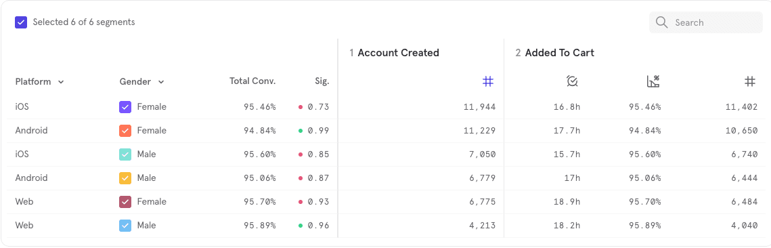Viewport: 771px width, 248px height.
Task: Select the Added To Cart step header
Action: tap(554, 53)
